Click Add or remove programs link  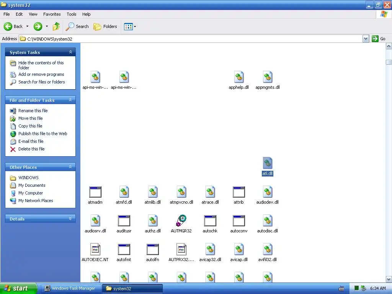point(41,74)
